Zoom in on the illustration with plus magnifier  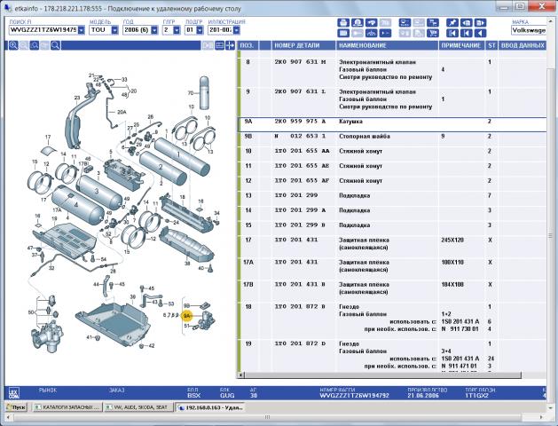(x=13, y=45)
